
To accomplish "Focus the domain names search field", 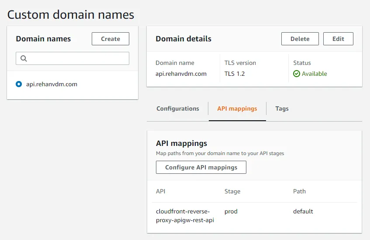I will [x=76, y=58].
